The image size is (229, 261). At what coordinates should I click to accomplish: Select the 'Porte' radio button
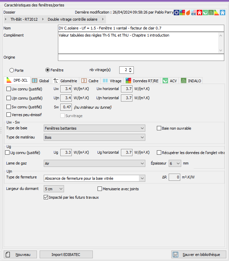pos(12,70)
